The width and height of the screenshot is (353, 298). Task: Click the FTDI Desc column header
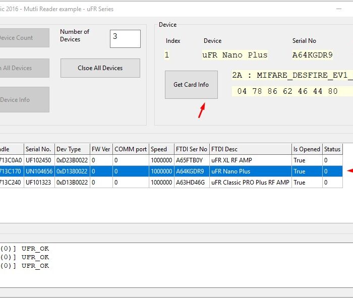251,149
